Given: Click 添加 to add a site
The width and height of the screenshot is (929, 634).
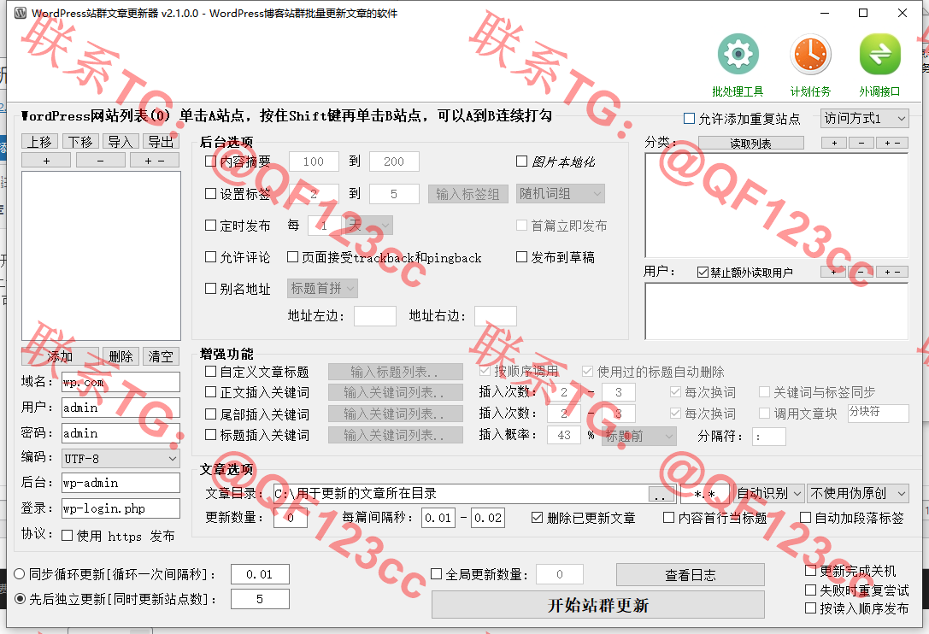Looking at the screenshot, I should pyautogui.click(x=60, y=356).
